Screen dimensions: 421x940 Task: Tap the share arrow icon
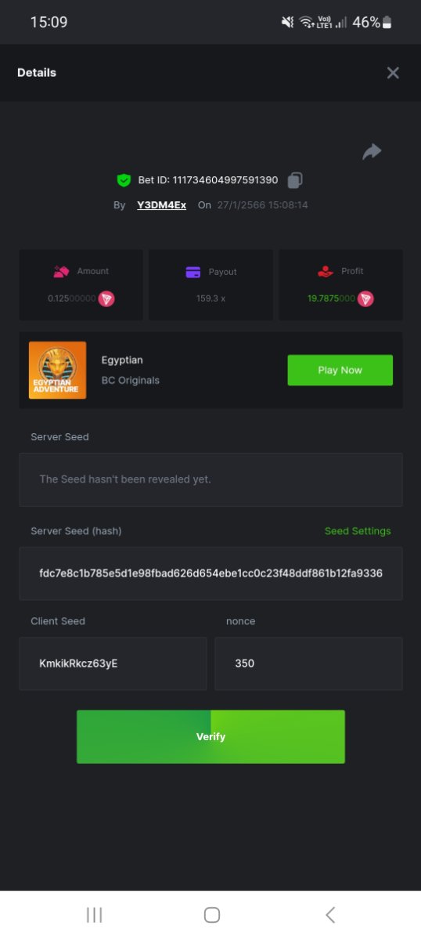tap(372, 152)
